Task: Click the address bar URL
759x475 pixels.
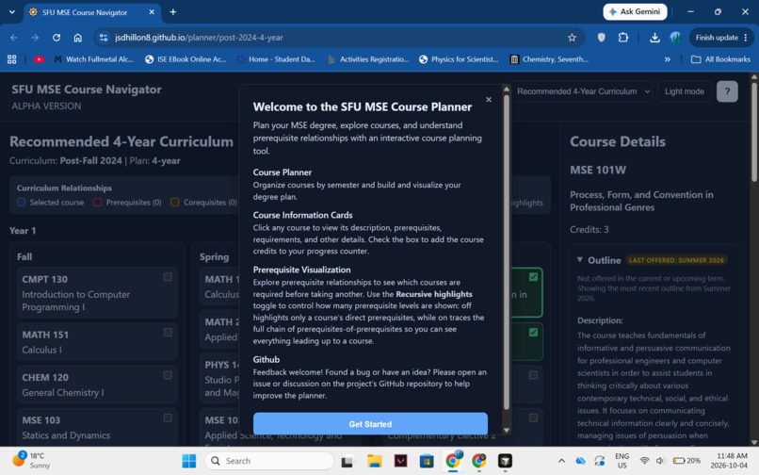Action: coord(199,38)
